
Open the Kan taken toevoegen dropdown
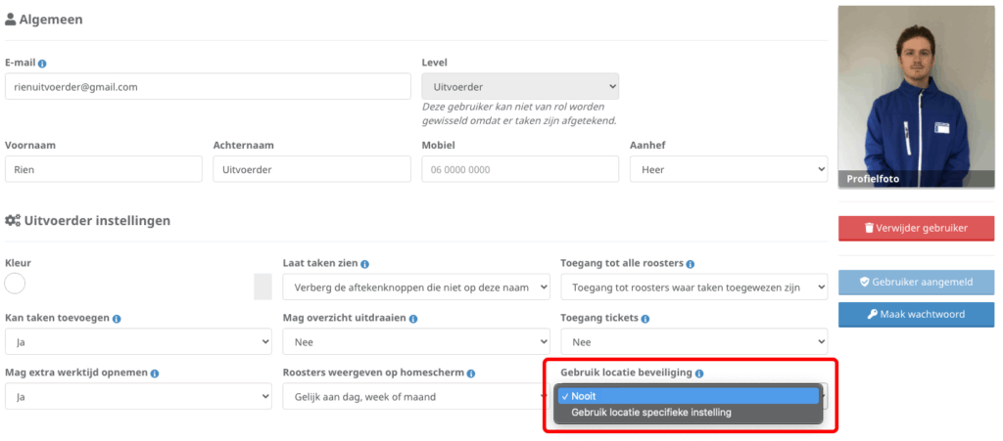(x=138, y=341)
